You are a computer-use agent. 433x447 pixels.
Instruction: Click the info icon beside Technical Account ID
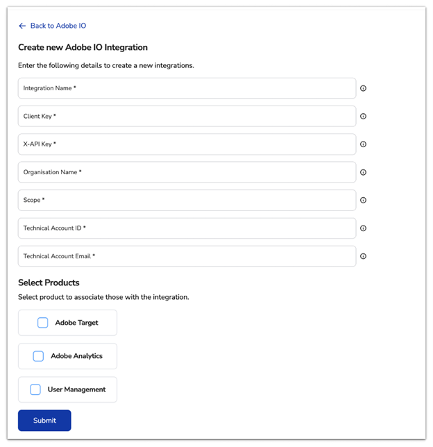363,228
